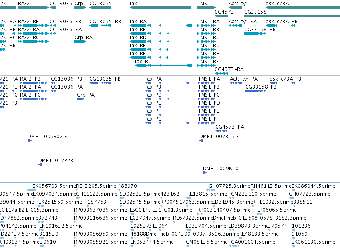This screenshot has width=340, height=248.
Task: Select EST EK061130.5prime
Action: 313,242
